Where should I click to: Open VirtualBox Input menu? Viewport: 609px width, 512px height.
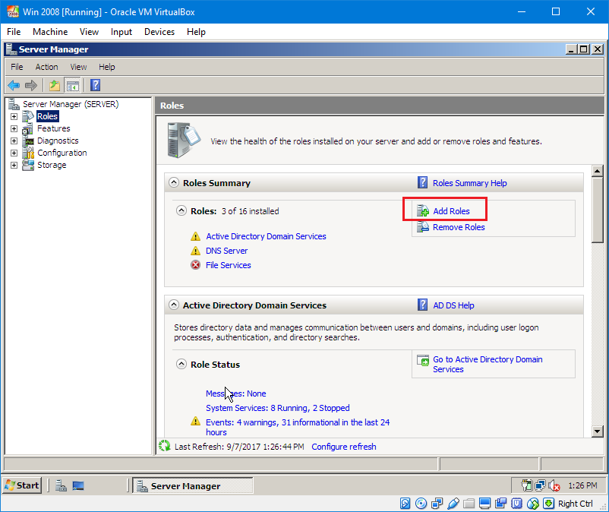[x=121, y=32]
